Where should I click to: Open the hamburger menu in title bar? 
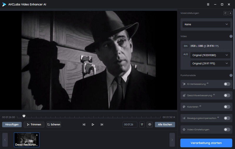(x=208, y=4)
